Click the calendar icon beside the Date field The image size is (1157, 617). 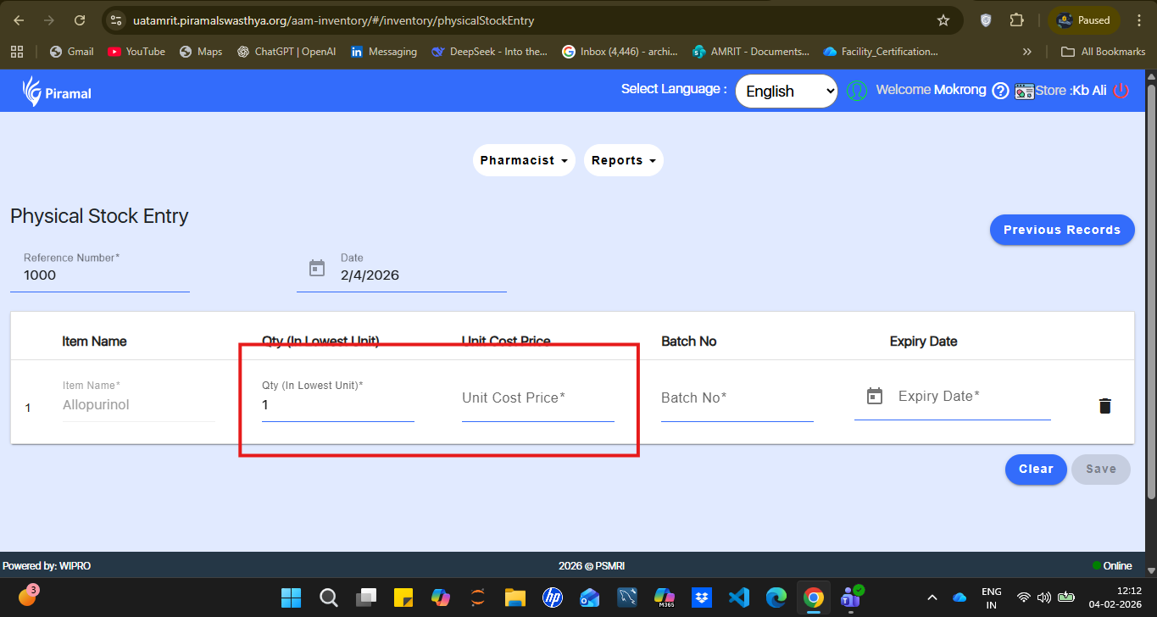click(x=317, y=268)
